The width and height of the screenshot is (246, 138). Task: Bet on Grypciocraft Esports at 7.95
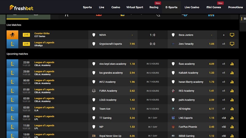point(132,44)
